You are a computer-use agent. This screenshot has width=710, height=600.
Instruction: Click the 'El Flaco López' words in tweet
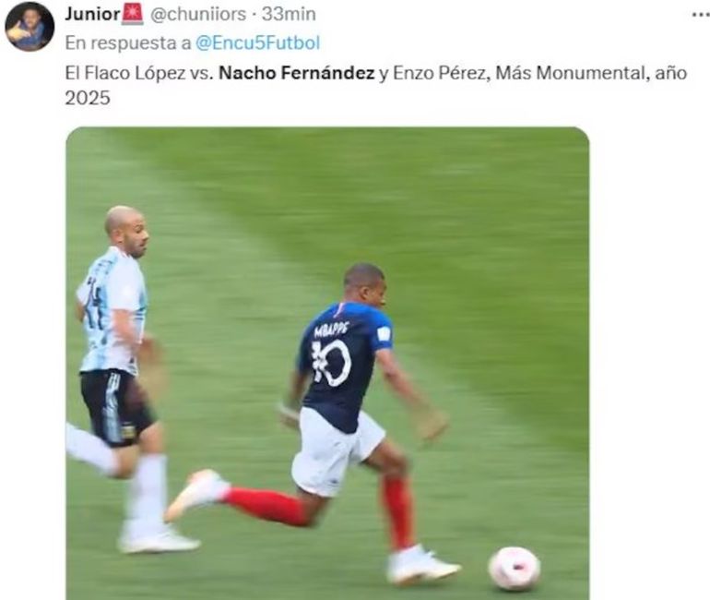pos(125,74)
